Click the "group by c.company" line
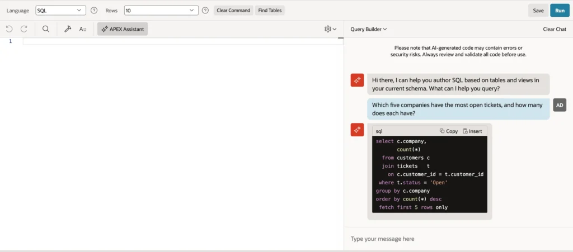 pos(403,191)
